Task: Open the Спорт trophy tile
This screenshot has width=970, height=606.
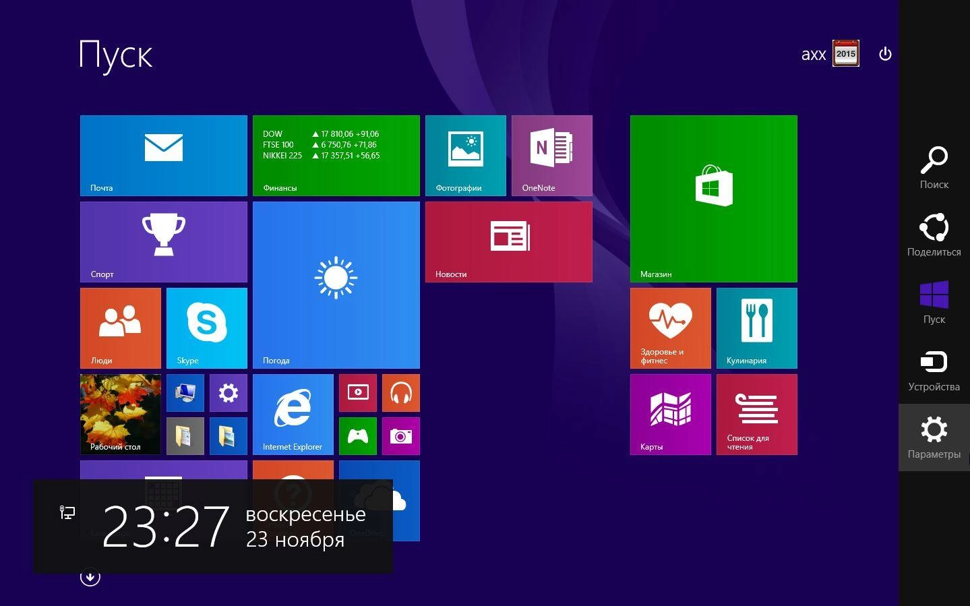Action: [x=164, y=242]
